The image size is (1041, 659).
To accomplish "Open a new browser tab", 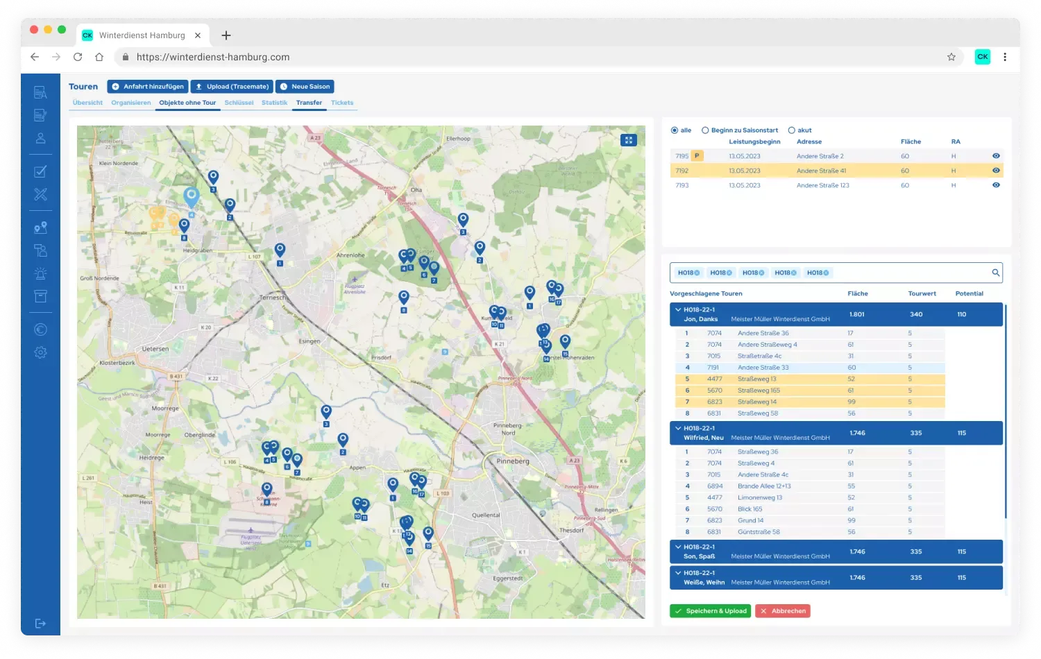I will tap(226, 35).
